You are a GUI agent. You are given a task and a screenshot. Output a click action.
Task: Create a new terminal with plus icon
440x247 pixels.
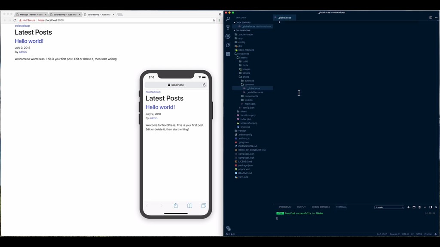pyautogui.click(x=408, y=207)
